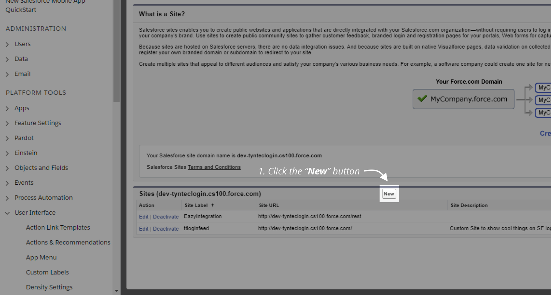The height and width of the screenshot is (295, 551).
Task: Open the QuickStart link in sidebar
Action: pyautogui.click(x=21, y=10)
